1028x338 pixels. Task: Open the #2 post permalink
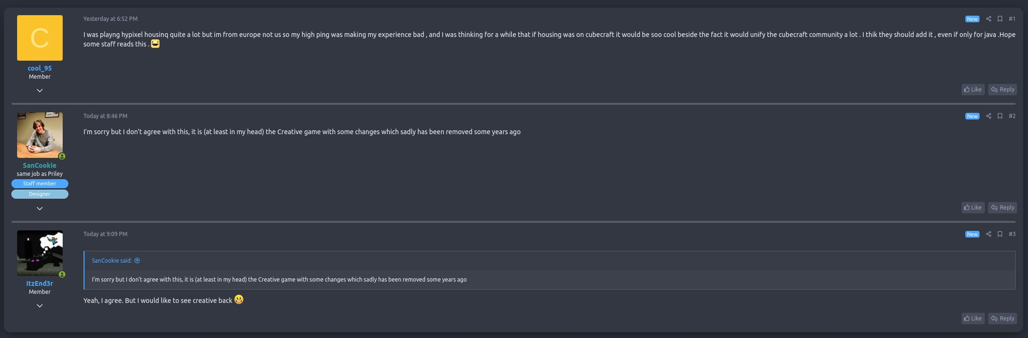click(x=1012, y=116)
